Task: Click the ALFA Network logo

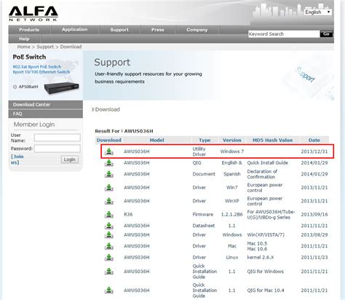Action: click(x=33, y=14)
